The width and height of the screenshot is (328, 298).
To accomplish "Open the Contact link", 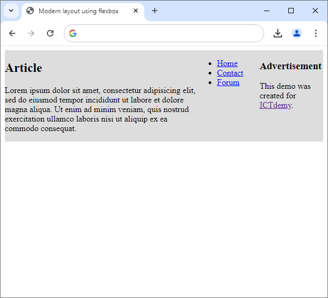I will 230,73.
